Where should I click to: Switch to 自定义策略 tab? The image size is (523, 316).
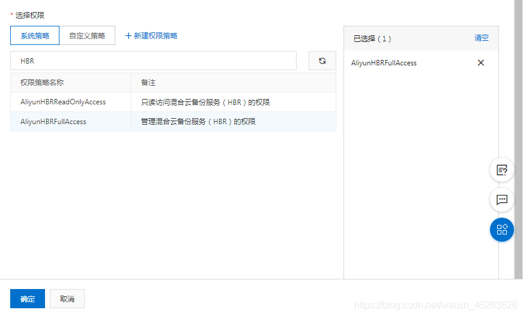click(x=87, y=35)
